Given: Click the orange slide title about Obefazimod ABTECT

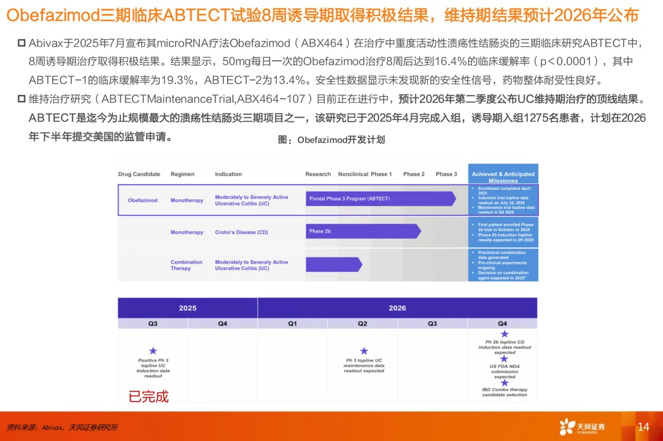Looking at the screenshot, I should point(322,15).
